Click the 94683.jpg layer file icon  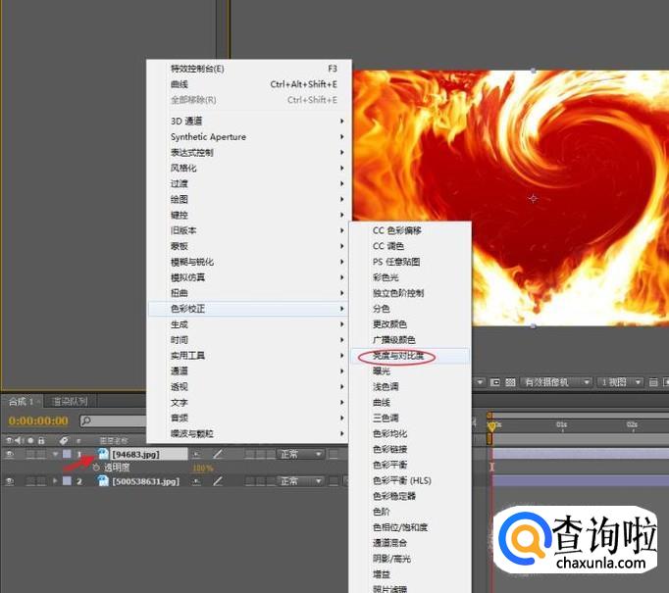coord(103,454)
